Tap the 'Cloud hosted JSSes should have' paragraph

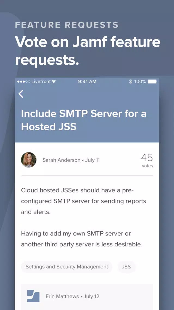[84, 201]
